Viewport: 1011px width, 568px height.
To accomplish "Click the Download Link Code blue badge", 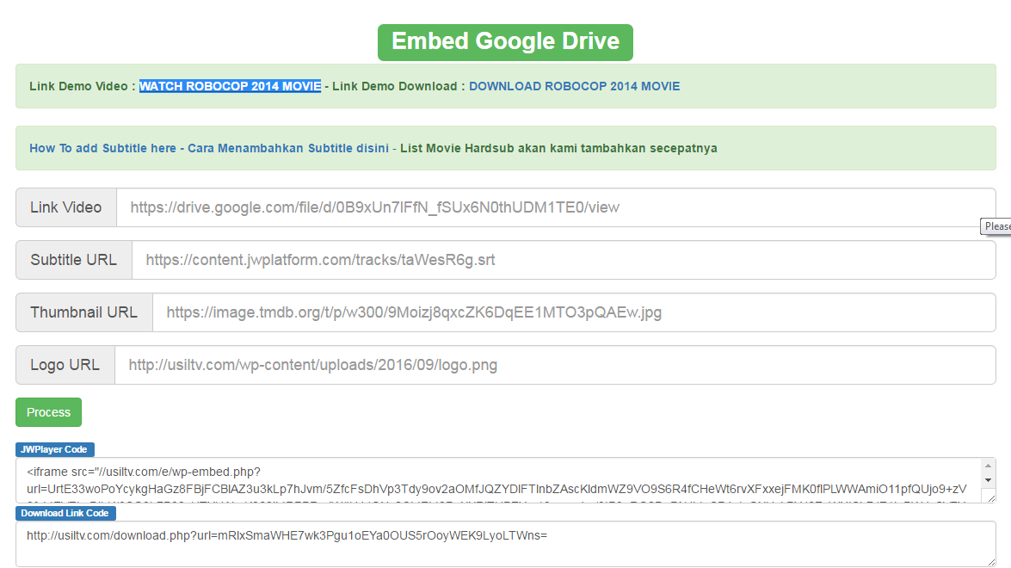I will pyautogui.click(x=65, y=513).
